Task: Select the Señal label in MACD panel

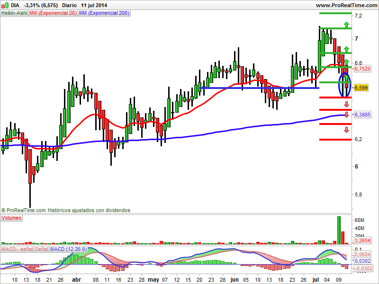Action: click(x=42, y=249)
